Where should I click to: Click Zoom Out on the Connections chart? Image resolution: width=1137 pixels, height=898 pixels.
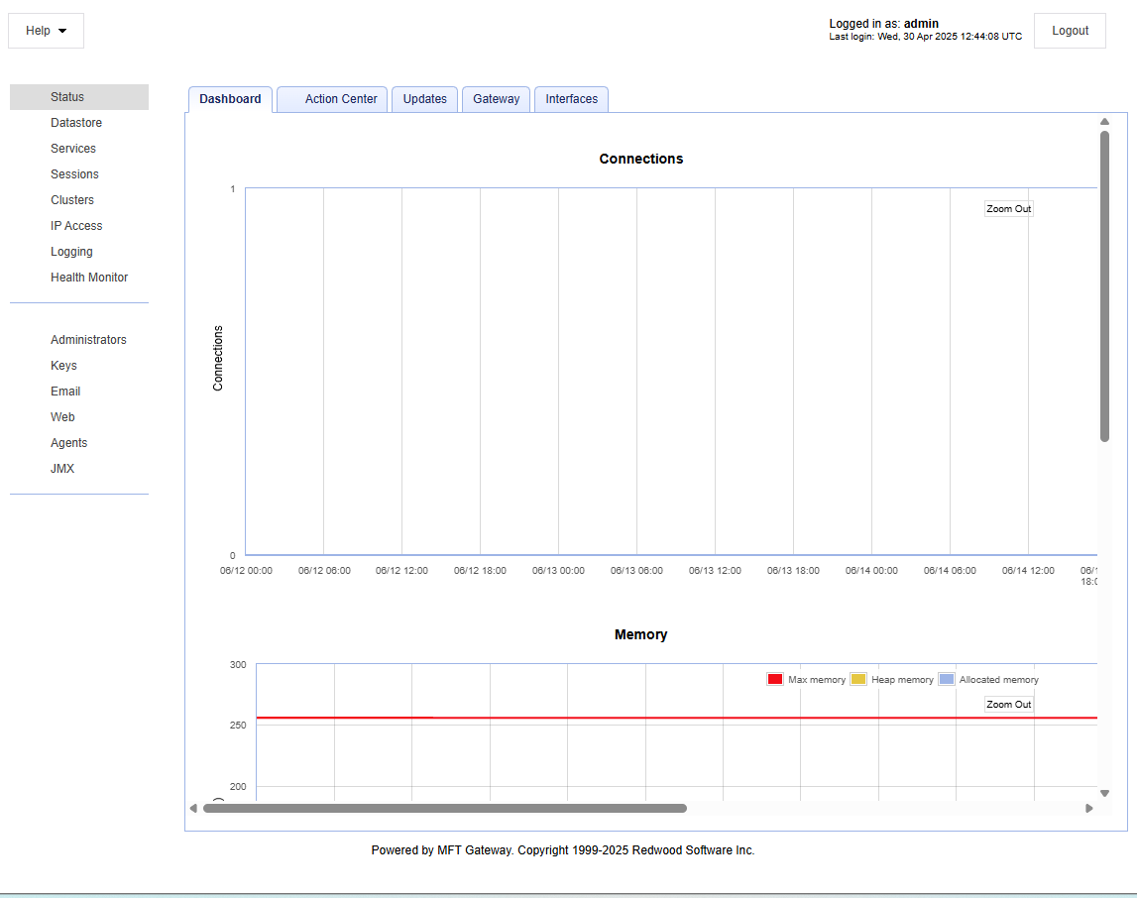click(x=1009, y=209)
